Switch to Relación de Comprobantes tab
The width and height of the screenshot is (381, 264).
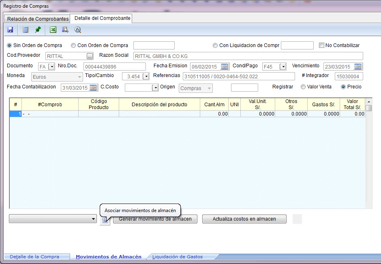click(38, 19)
